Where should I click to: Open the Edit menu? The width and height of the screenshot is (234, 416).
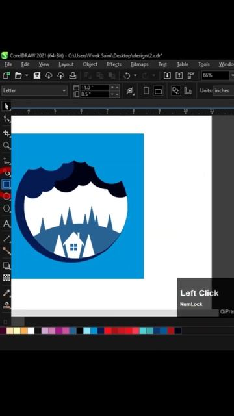[x=25, y=64]
